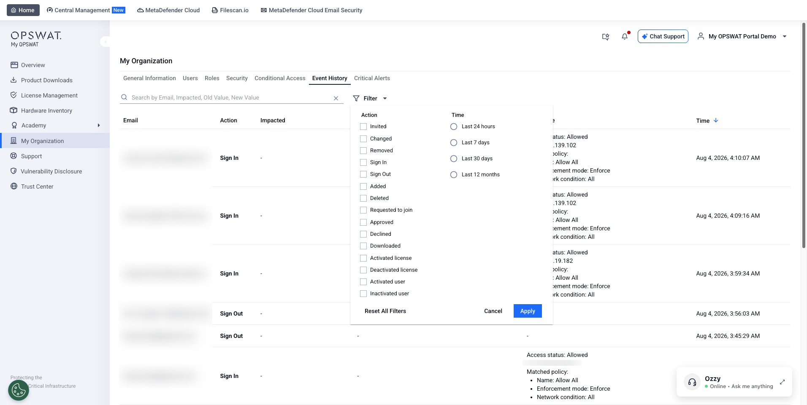
Task: Cancel the filter panel
Action: [x=493, y=311]
